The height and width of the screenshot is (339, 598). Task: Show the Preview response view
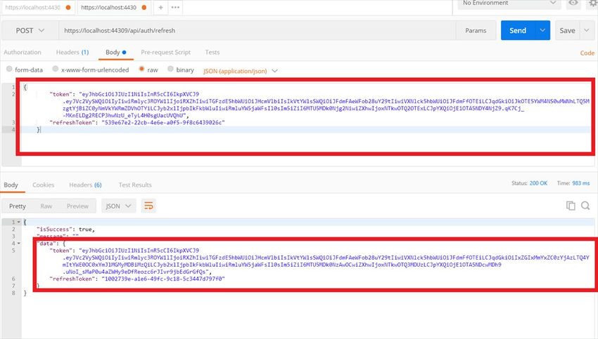coord(77,206)
